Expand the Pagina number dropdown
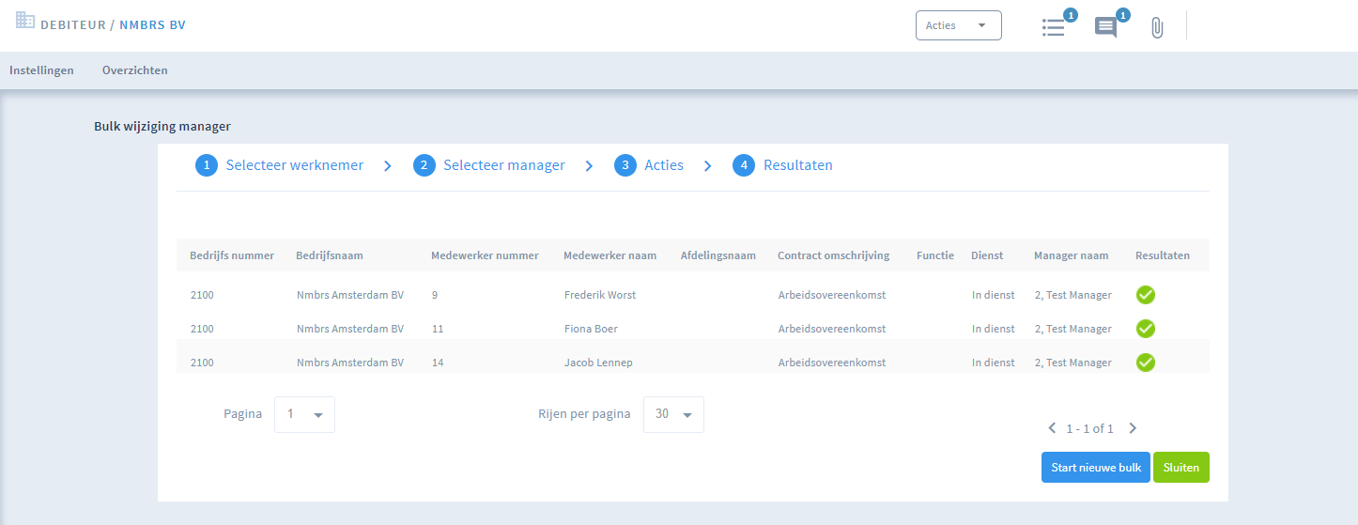Viewport: 1358px width, 525px height. pos(304,414)
